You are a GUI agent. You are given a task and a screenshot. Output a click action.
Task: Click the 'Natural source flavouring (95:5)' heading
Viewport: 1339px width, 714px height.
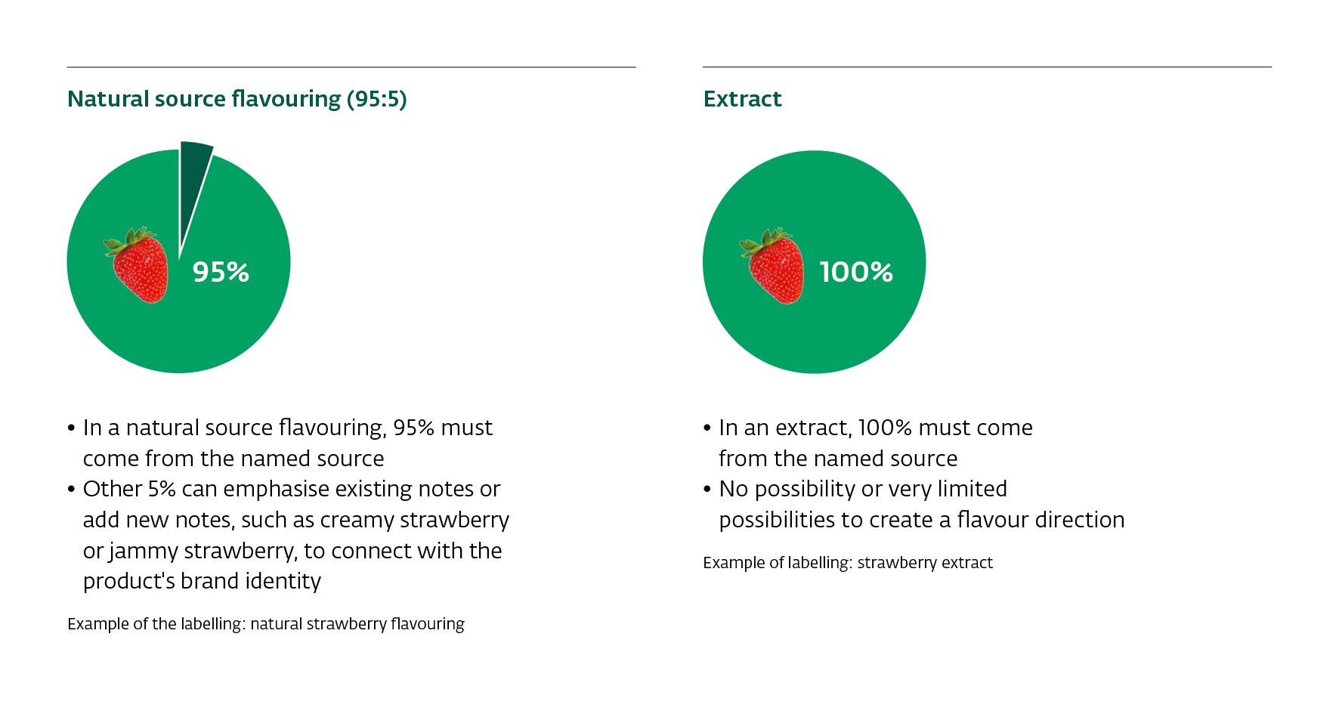(x=237, y=99)
